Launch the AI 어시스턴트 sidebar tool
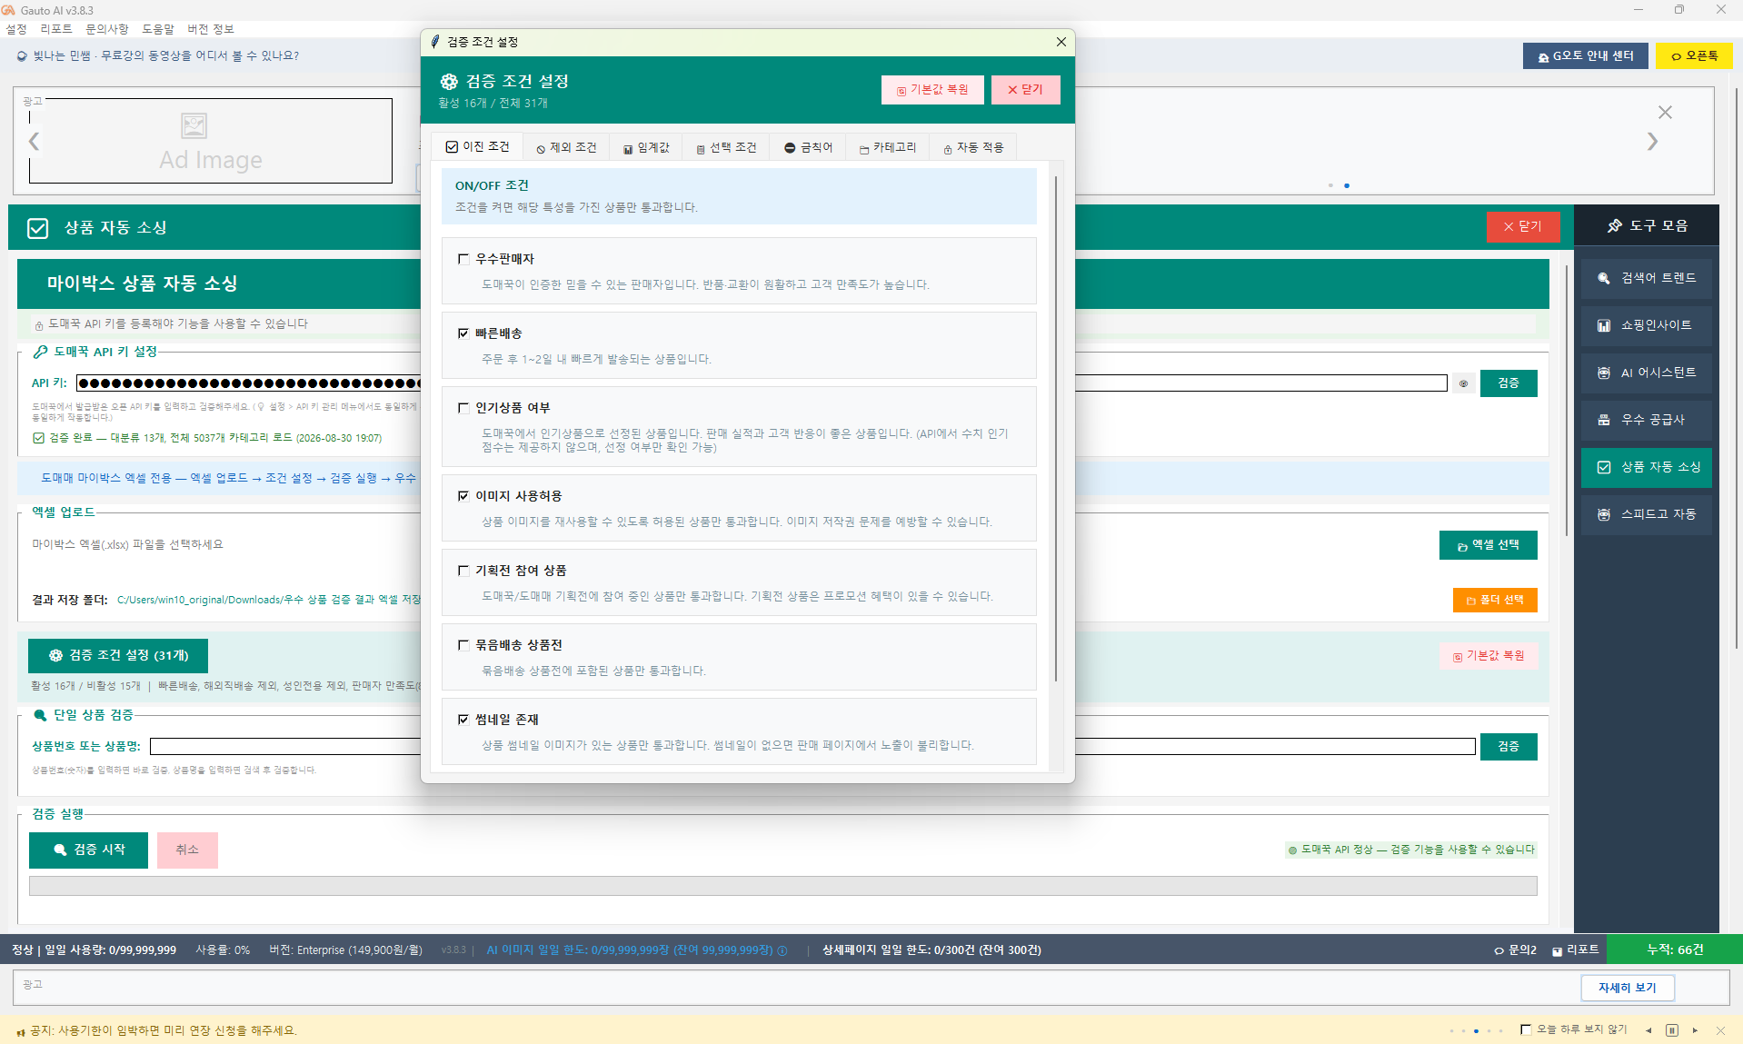This screenshot has height=1044, width=1743. (x=1646, y=373)
